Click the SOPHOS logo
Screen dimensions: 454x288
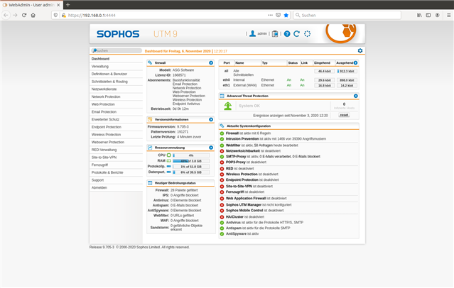(x=118, y=34)
